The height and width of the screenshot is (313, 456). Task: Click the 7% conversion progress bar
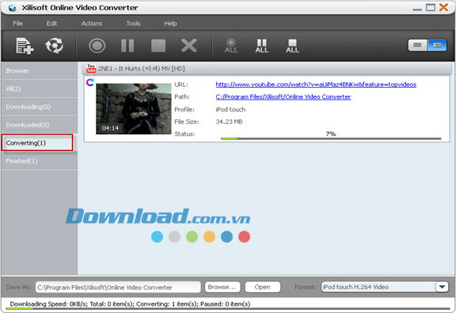coord(331,138)
